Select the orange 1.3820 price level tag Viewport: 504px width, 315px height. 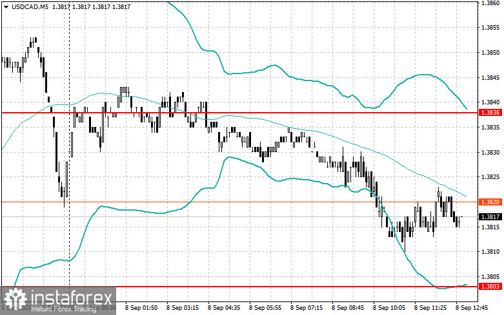(x=490, y=202)
